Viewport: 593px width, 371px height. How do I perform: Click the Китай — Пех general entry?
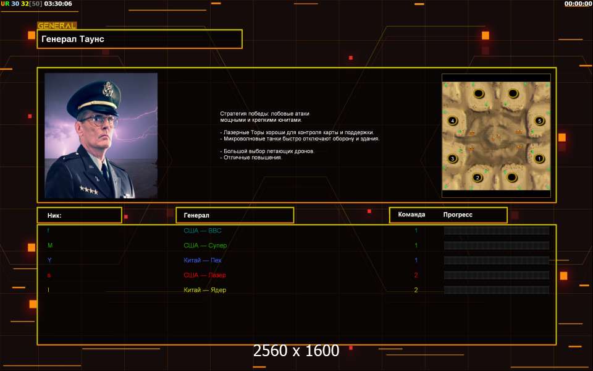pos(202,260)
